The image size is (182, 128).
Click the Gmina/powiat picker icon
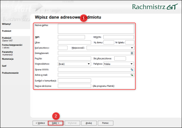click(132, 53)
